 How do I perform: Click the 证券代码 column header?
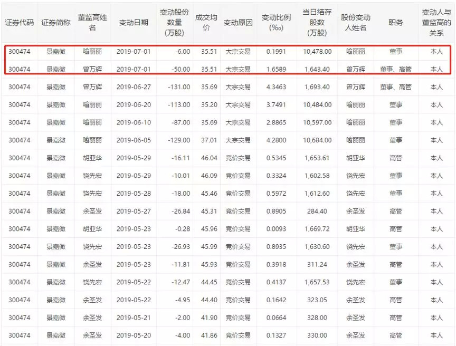[19, 23]
